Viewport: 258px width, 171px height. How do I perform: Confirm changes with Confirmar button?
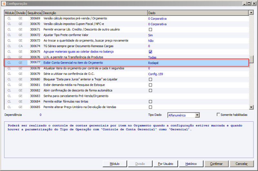click(x=216, y=164)
